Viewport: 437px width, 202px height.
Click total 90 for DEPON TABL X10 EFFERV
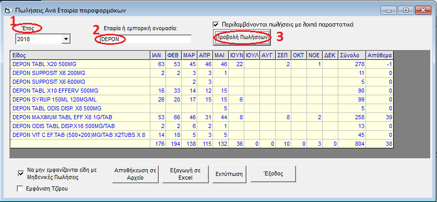[352, 91]
